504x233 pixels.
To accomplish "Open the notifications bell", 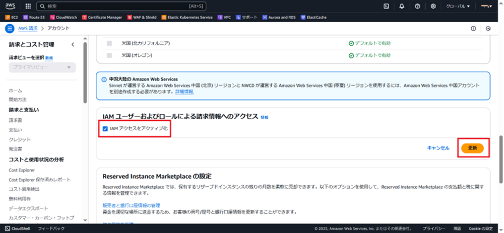I will (402, 7).
